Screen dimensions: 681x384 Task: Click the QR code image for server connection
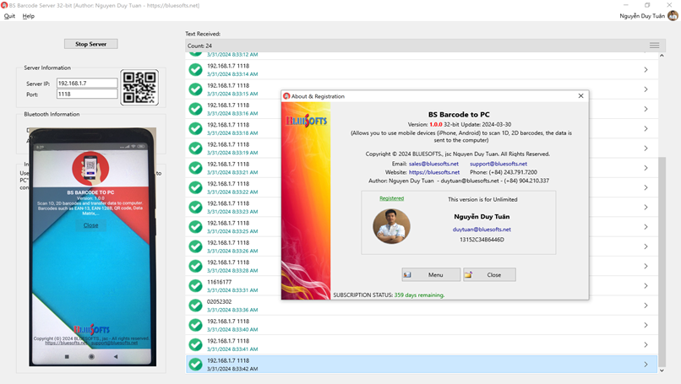click(139, 88)
